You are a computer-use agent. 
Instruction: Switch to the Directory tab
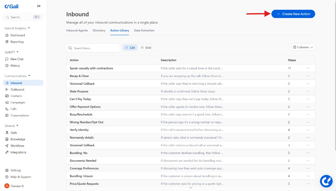click(x=99, y=30)
